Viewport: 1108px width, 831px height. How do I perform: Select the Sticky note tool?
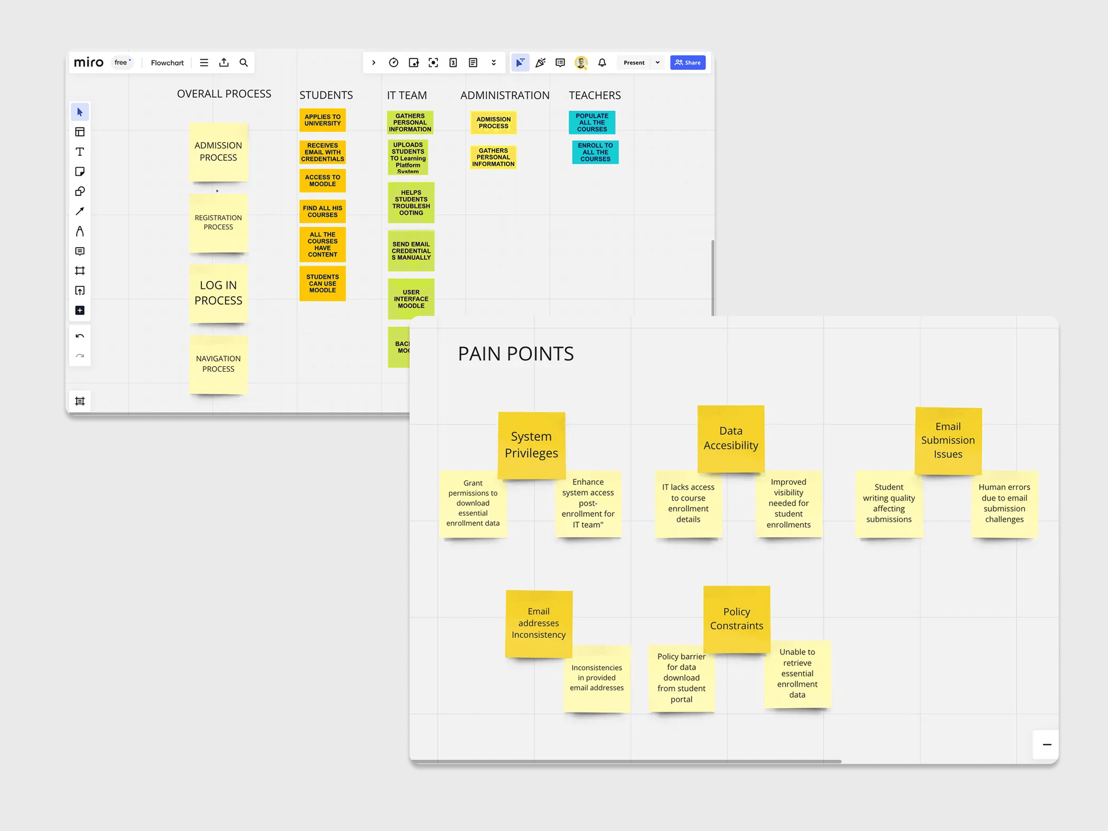[x=80, y=172]
